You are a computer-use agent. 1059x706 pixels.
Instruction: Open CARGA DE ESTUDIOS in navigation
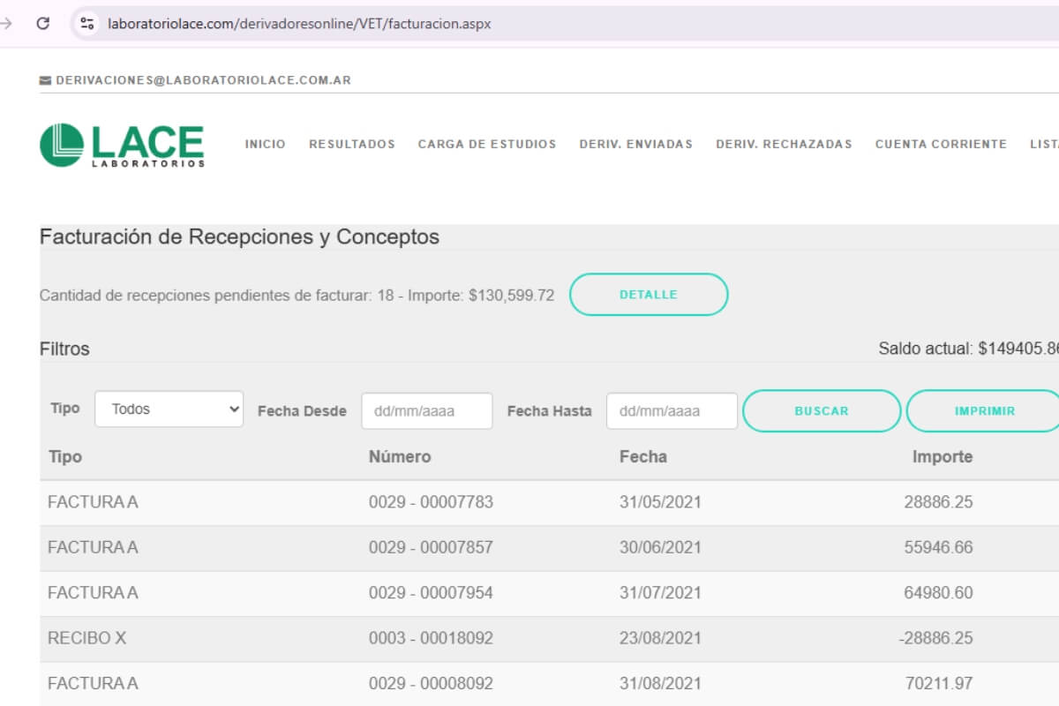pos(487,144)
